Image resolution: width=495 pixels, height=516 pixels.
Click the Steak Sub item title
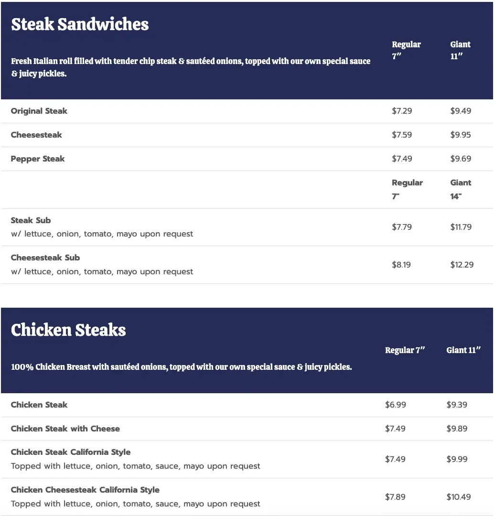point(31,220)
